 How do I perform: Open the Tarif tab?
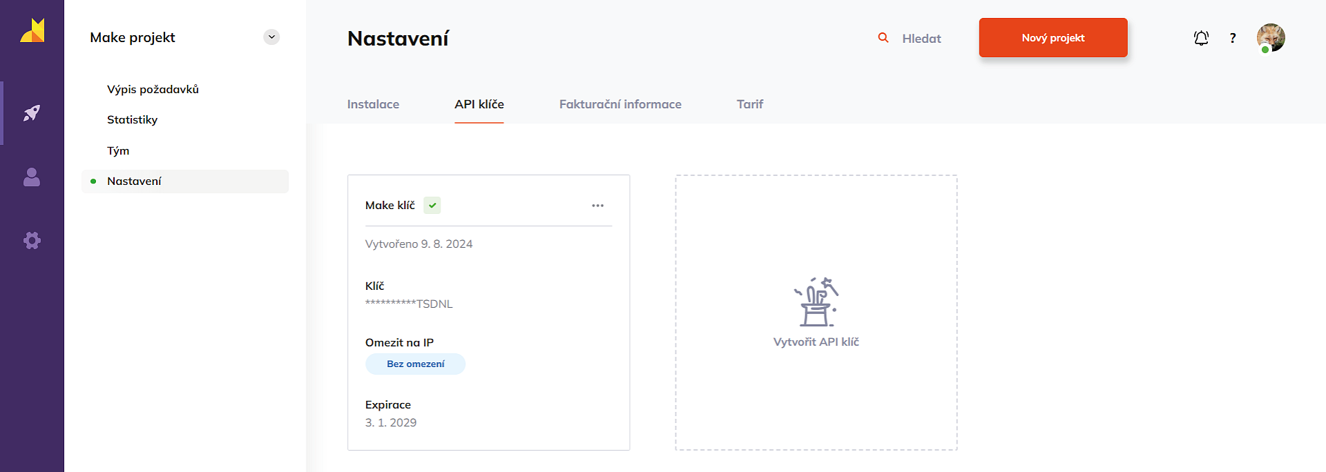(x=749, y=104)
